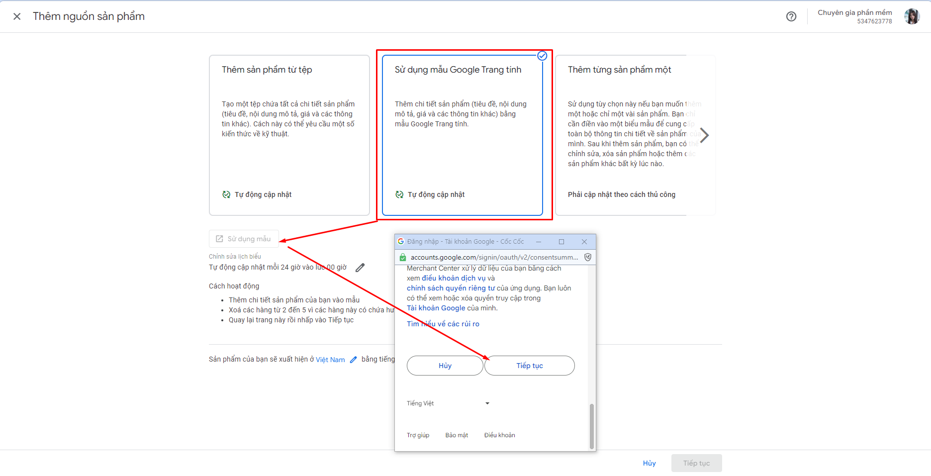Screen dimensions: 931x476
Task: Open the điều khoản dịch vụ link
Action: pos(454,278)
